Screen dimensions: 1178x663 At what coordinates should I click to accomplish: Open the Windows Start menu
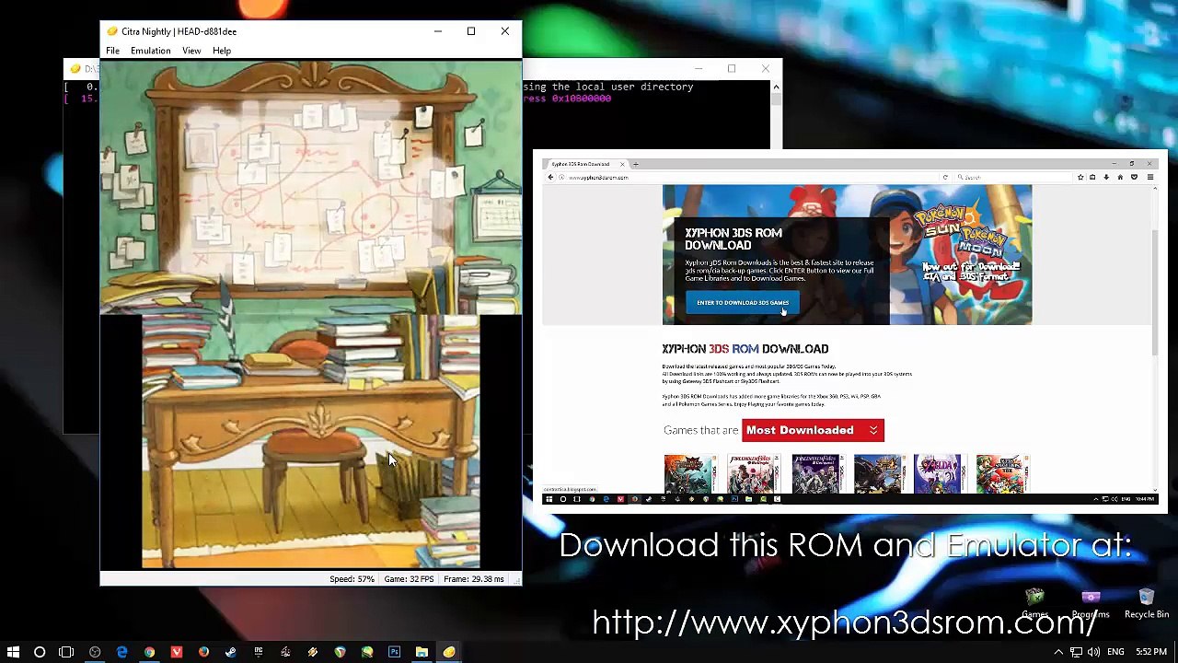pyautogui.click(x=13, y=652)
